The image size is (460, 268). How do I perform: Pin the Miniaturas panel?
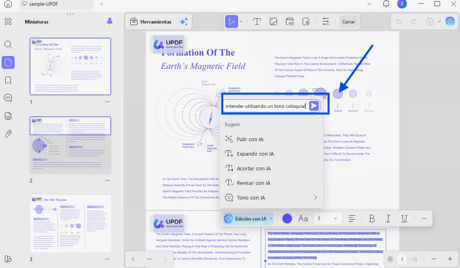point(110,21)
